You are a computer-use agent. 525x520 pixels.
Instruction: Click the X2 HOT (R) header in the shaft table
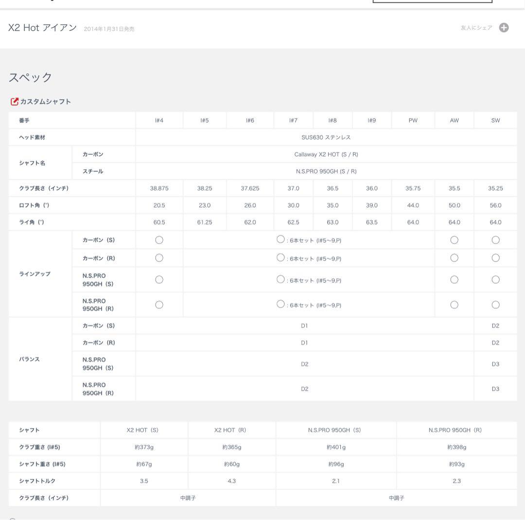(x=231, y=430)
